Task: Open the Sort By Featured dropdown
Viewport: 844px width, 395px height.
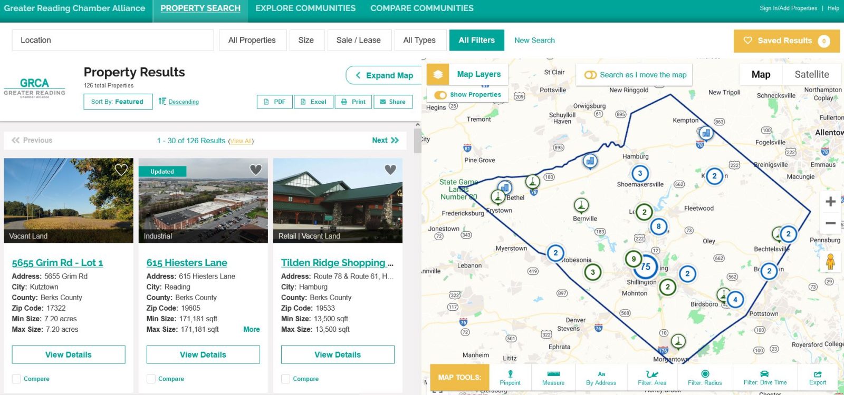Action: point(118,102)
